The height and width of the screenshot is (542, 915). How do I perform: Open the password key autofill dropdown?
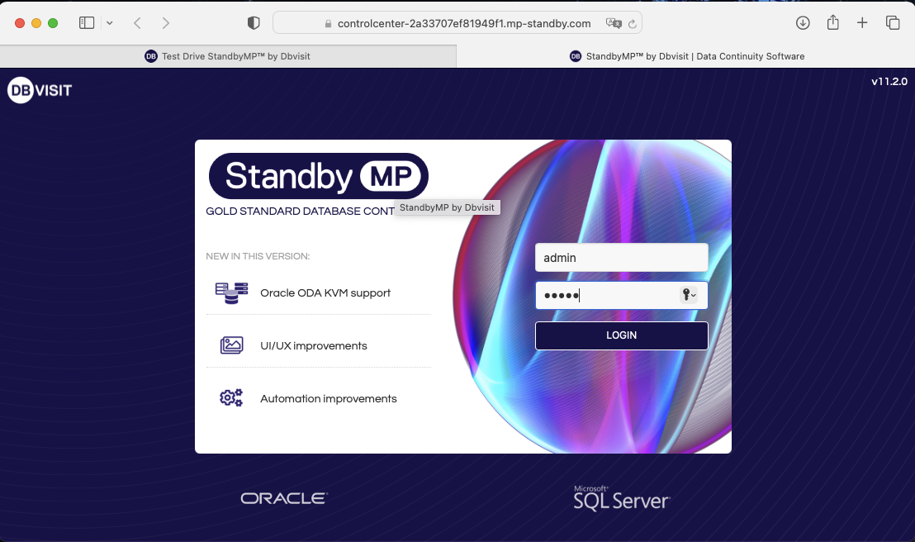pos(689,295)
